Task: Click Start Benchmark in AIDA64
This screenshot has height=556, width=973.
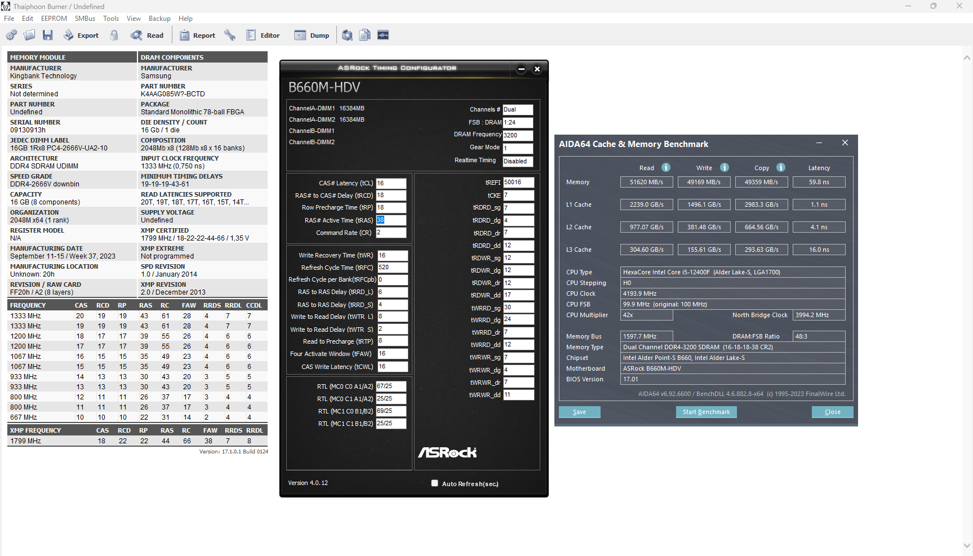Action: [707, 412]
